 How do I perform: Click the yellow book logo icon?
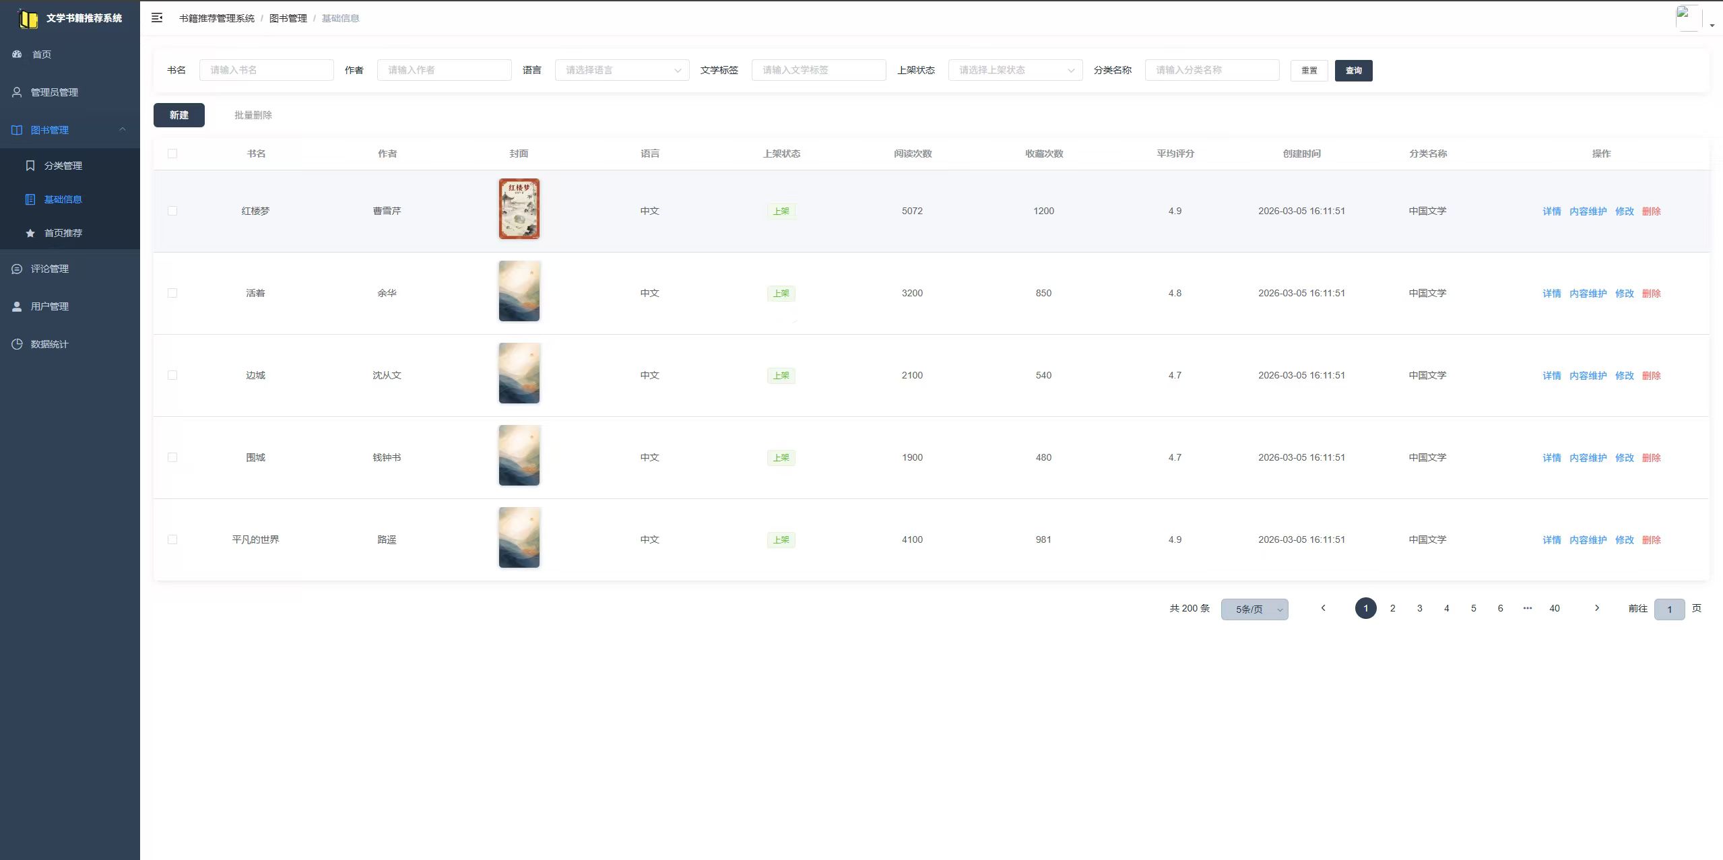point(28,18)
